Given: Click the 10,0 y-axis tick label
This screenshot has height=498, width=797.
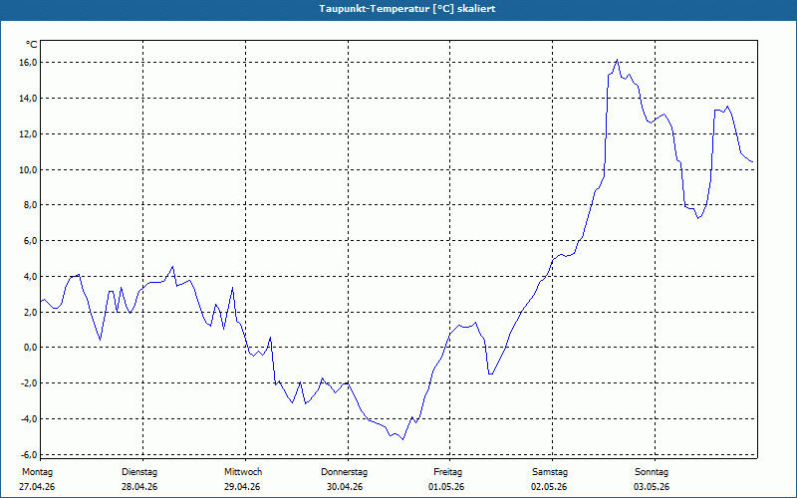Looking at the screenshot, I should coord(28,169).
